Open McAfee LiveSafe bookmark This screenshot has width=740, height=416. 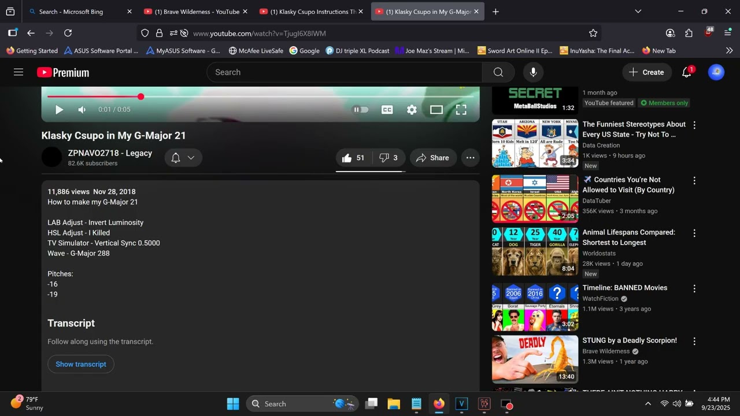tap(256, 51)
